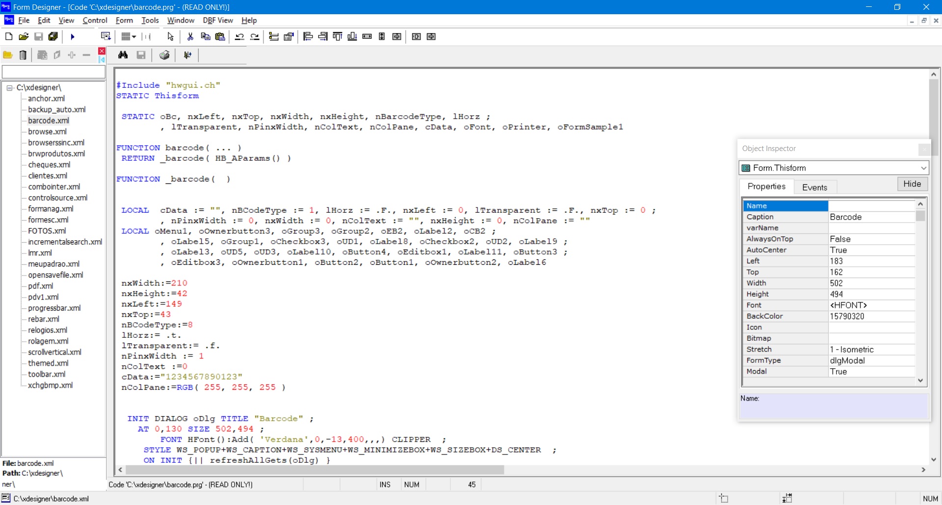Click the Paste clipboard icon

pyautogui.click(x=220, y=37)
